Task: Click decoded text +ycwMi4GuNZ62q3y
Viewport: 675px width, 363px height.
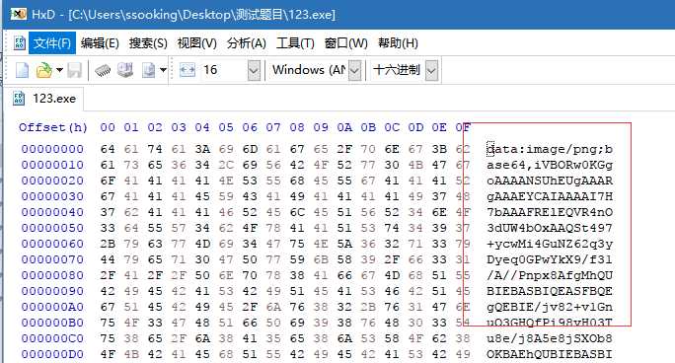Action: tap(550, 244)
